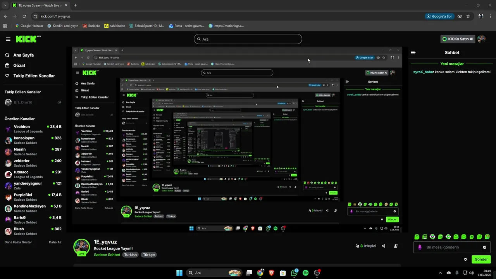Click the KICKs Satın Al button
Image resolution: width=496 pixels, height=279 pixels.
tap(458, 39)
